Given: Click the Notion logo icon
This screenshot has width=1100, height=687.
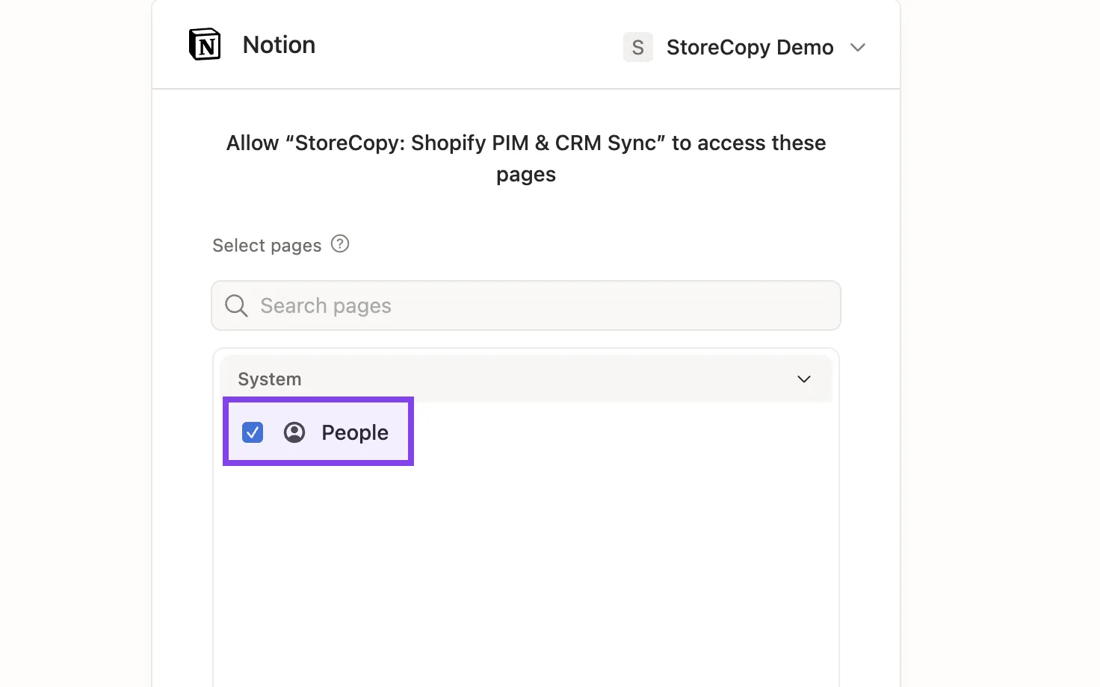Looking at the screenshot, I should pos(205,45).
